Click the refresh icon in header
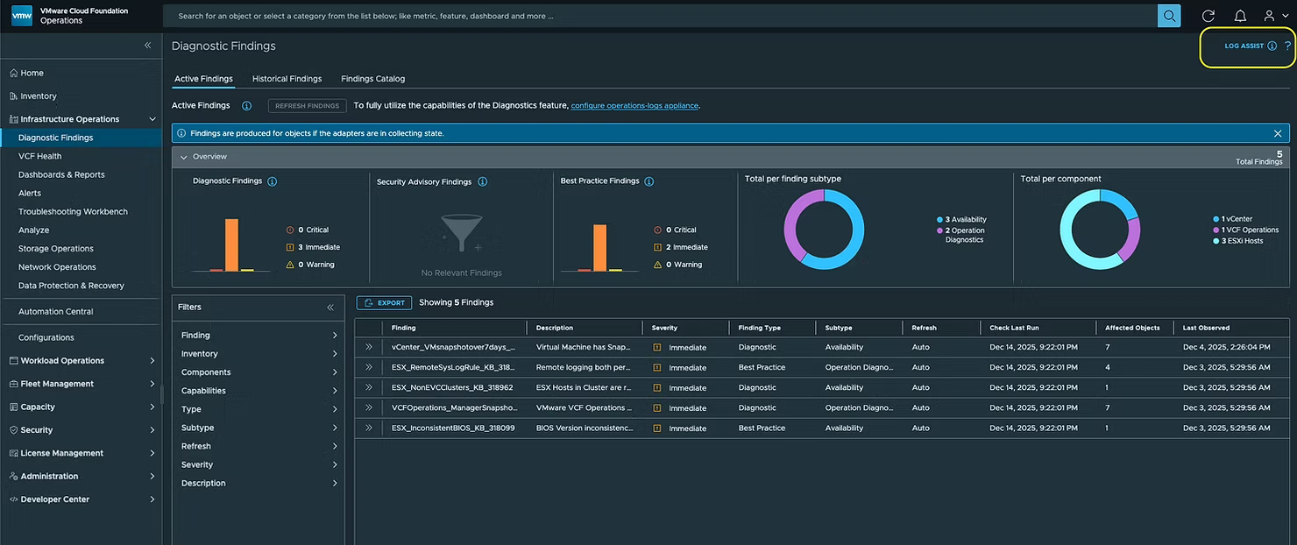The width and height of the screenshot is (1297, 545). pyautogui.click(x=1208, y=16)
